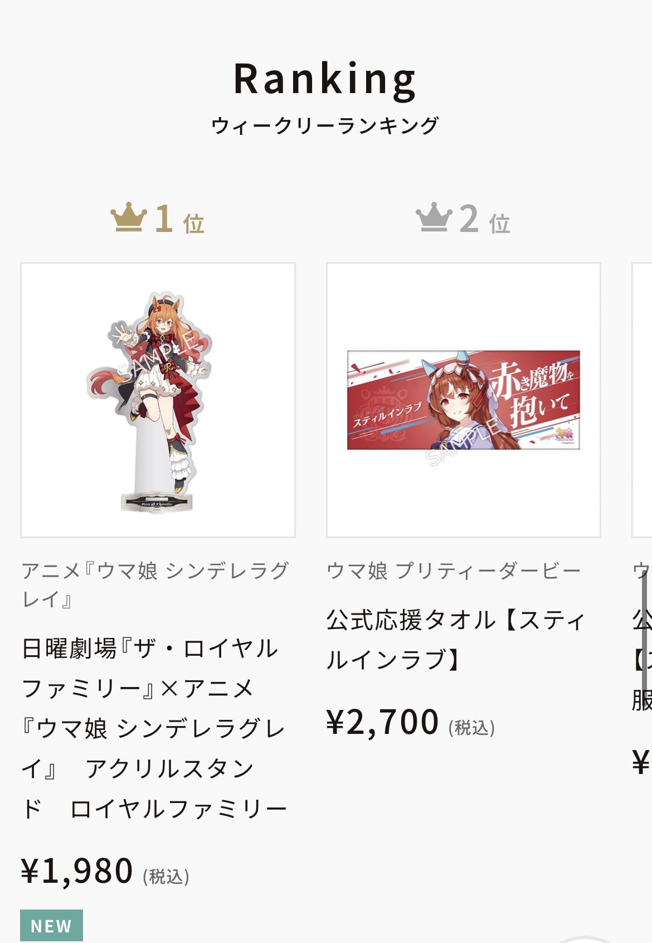Viewport: 652px width, 943px height.
Task: Click the Ranking section heading
Action: (325, 79)
